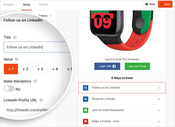
Task: Select Refer a Friend - Viral entry row
Action: [122, 121]
